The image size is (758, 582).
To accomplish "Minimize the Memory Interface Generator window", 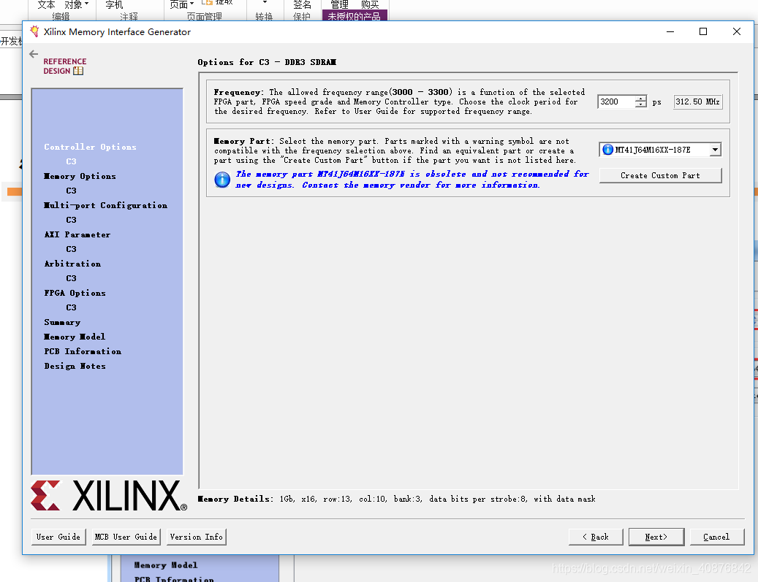I will (670, 31).
